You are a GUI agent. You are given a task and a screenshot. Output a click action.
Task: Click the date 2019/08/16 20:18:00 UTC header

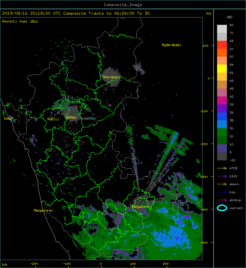[31, 13]
